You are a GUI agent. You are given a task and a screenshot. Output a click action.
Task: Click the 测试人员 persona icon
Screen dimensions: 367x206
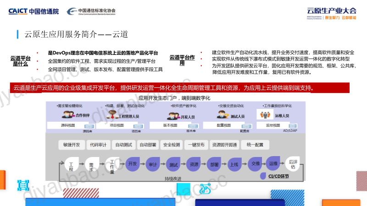coord(222,115)
